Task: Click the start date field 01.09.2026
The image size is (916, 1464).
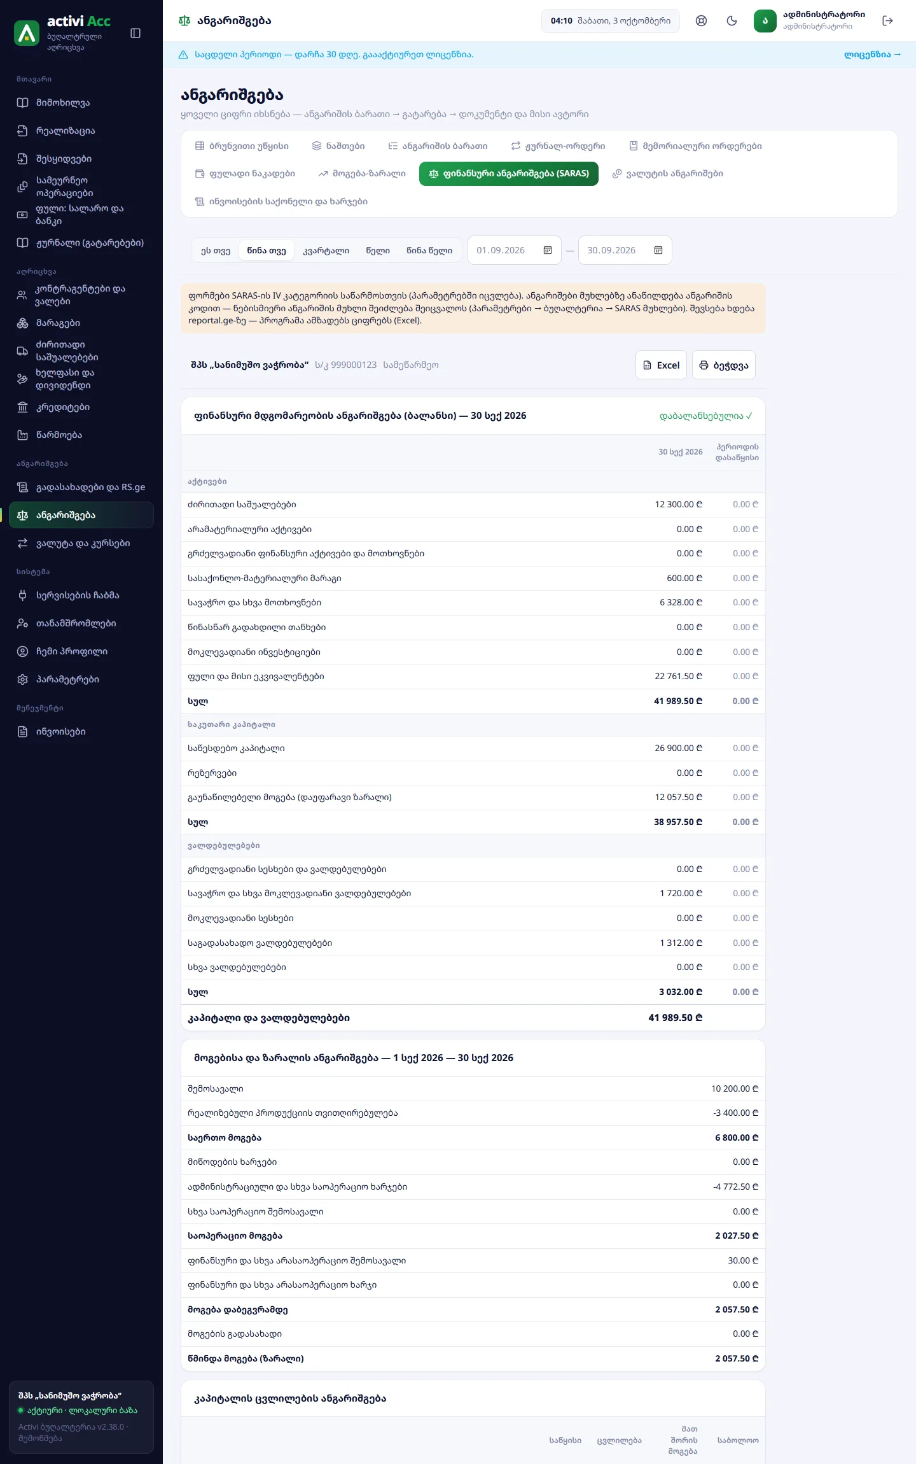Action: 515,250
